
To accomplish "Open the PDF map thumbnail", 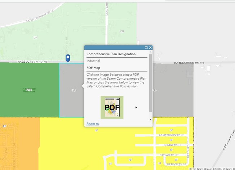I will (112, 107).
